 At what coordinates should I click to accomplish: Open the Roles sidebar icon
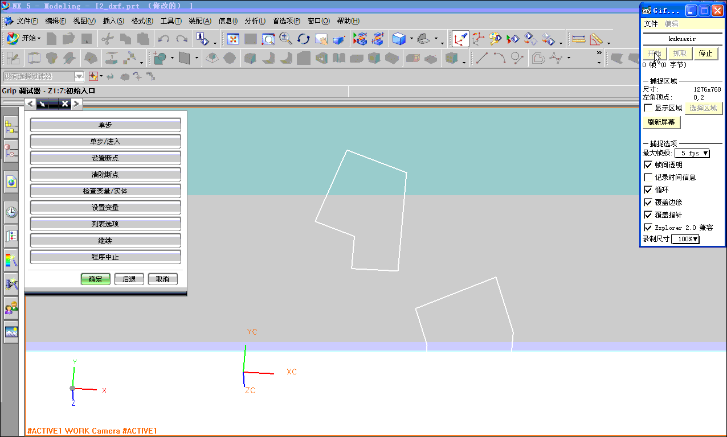11,308
